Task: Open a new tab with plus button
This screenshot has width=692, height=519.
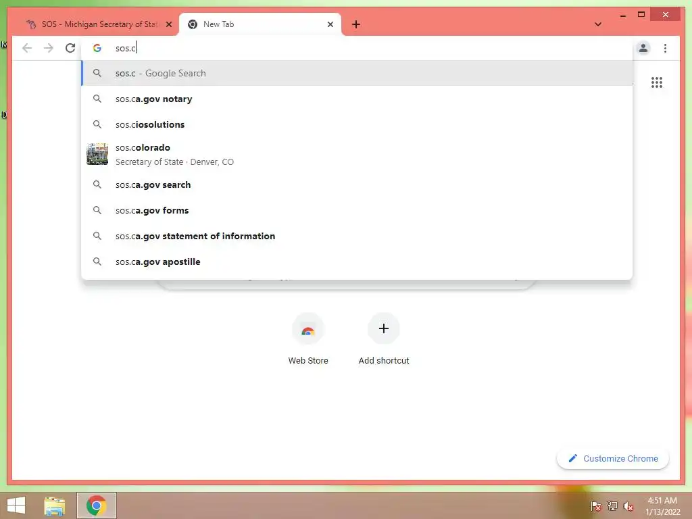Action: 356,24
